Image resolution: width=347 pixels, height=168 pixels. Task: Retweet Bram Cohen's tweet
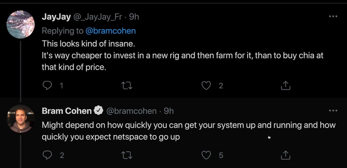pos(127,155)
